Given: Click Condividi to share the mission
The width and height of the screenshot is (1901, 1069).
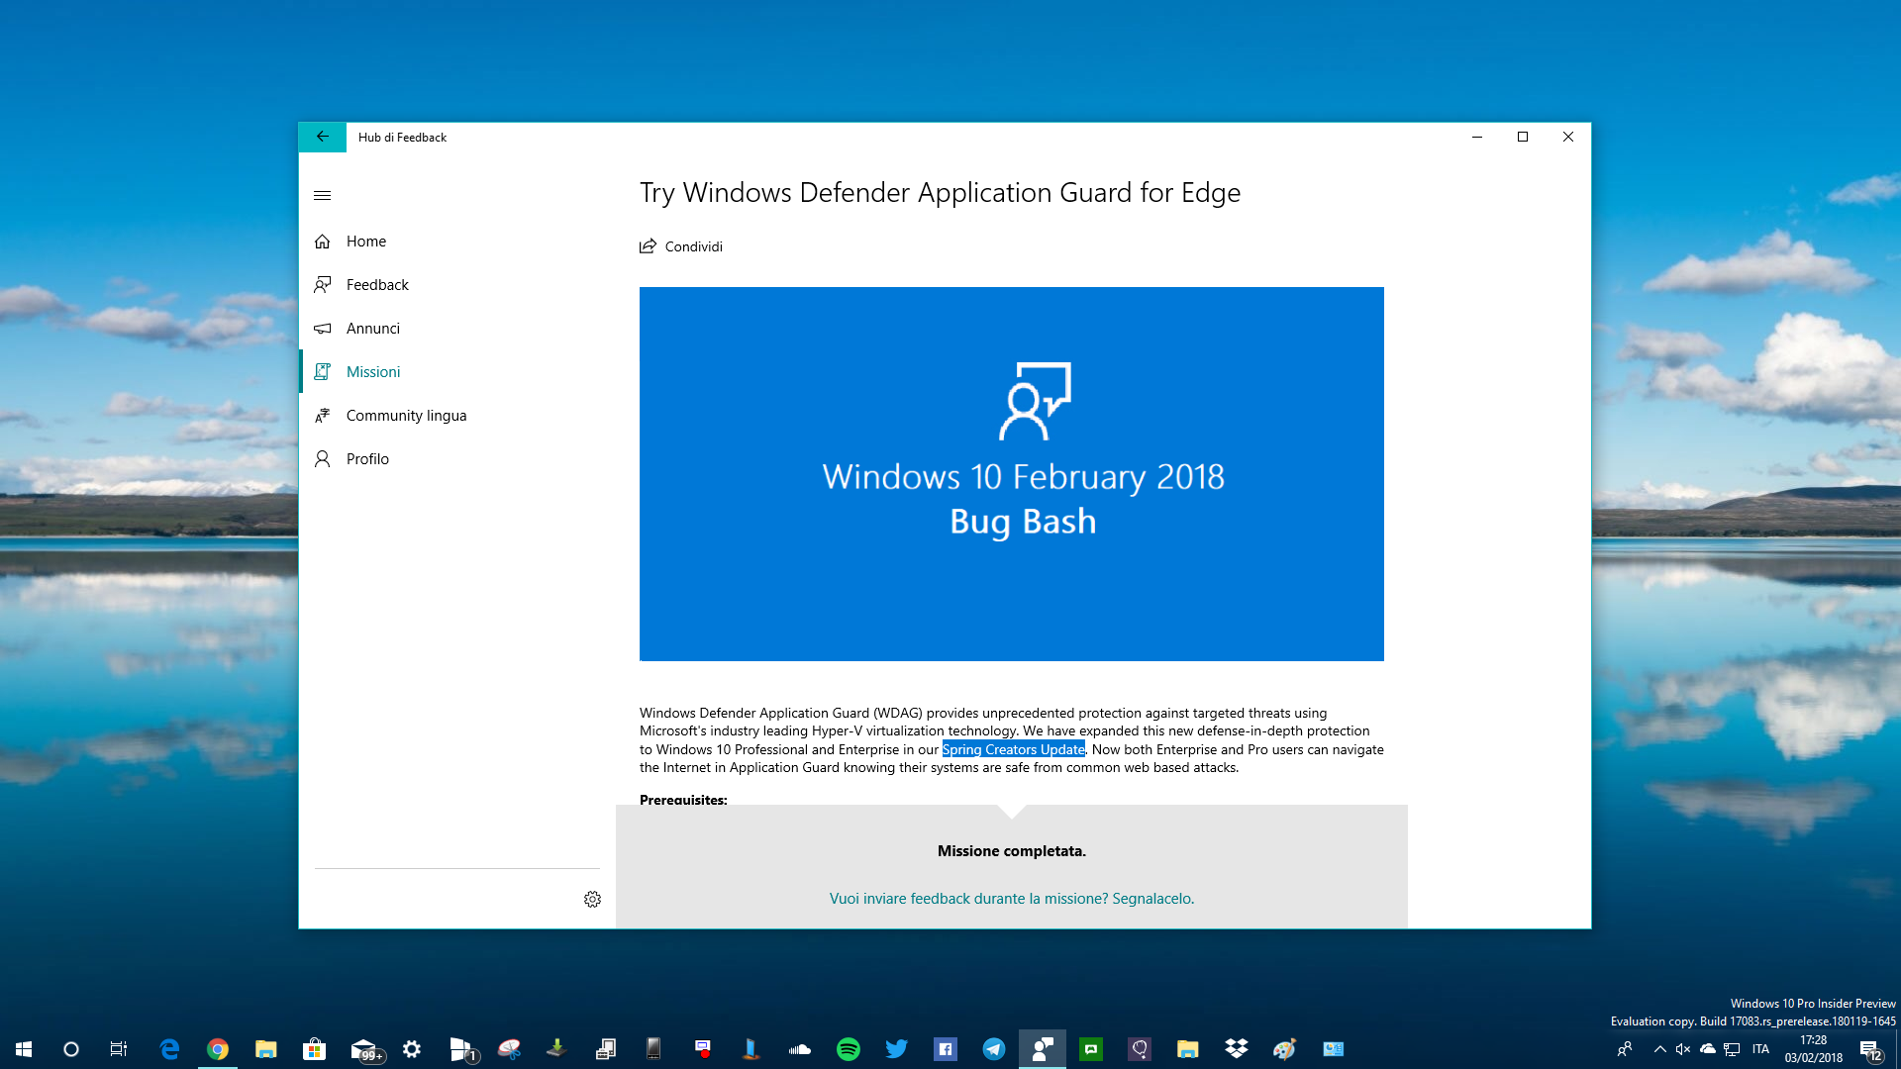Looking at the screenshot, I should tap(681, 246).
